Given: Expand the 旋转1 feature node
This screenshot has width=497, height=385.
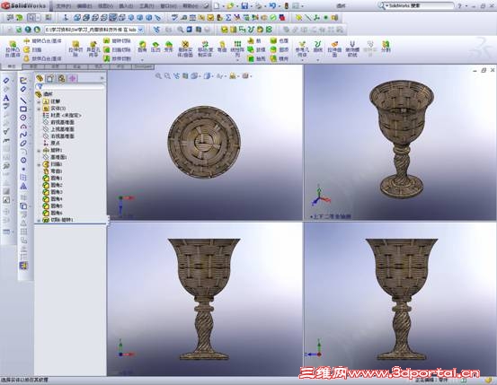Looking at the screenshot, I should (39, 151).
